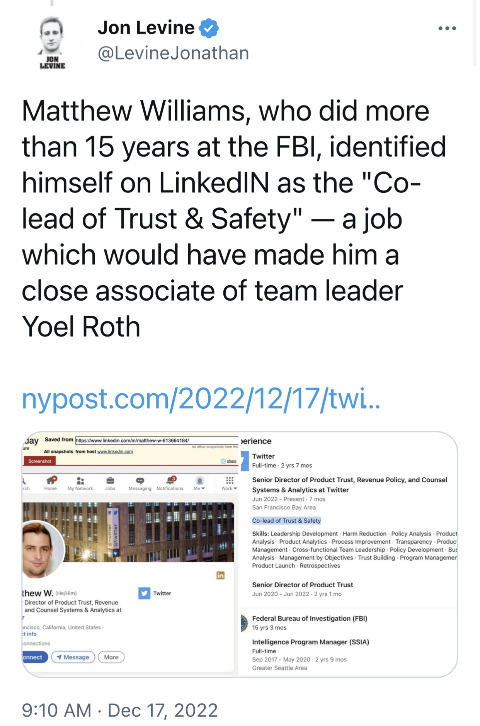Select the Jobs briefcase icon

coord(110,483)
